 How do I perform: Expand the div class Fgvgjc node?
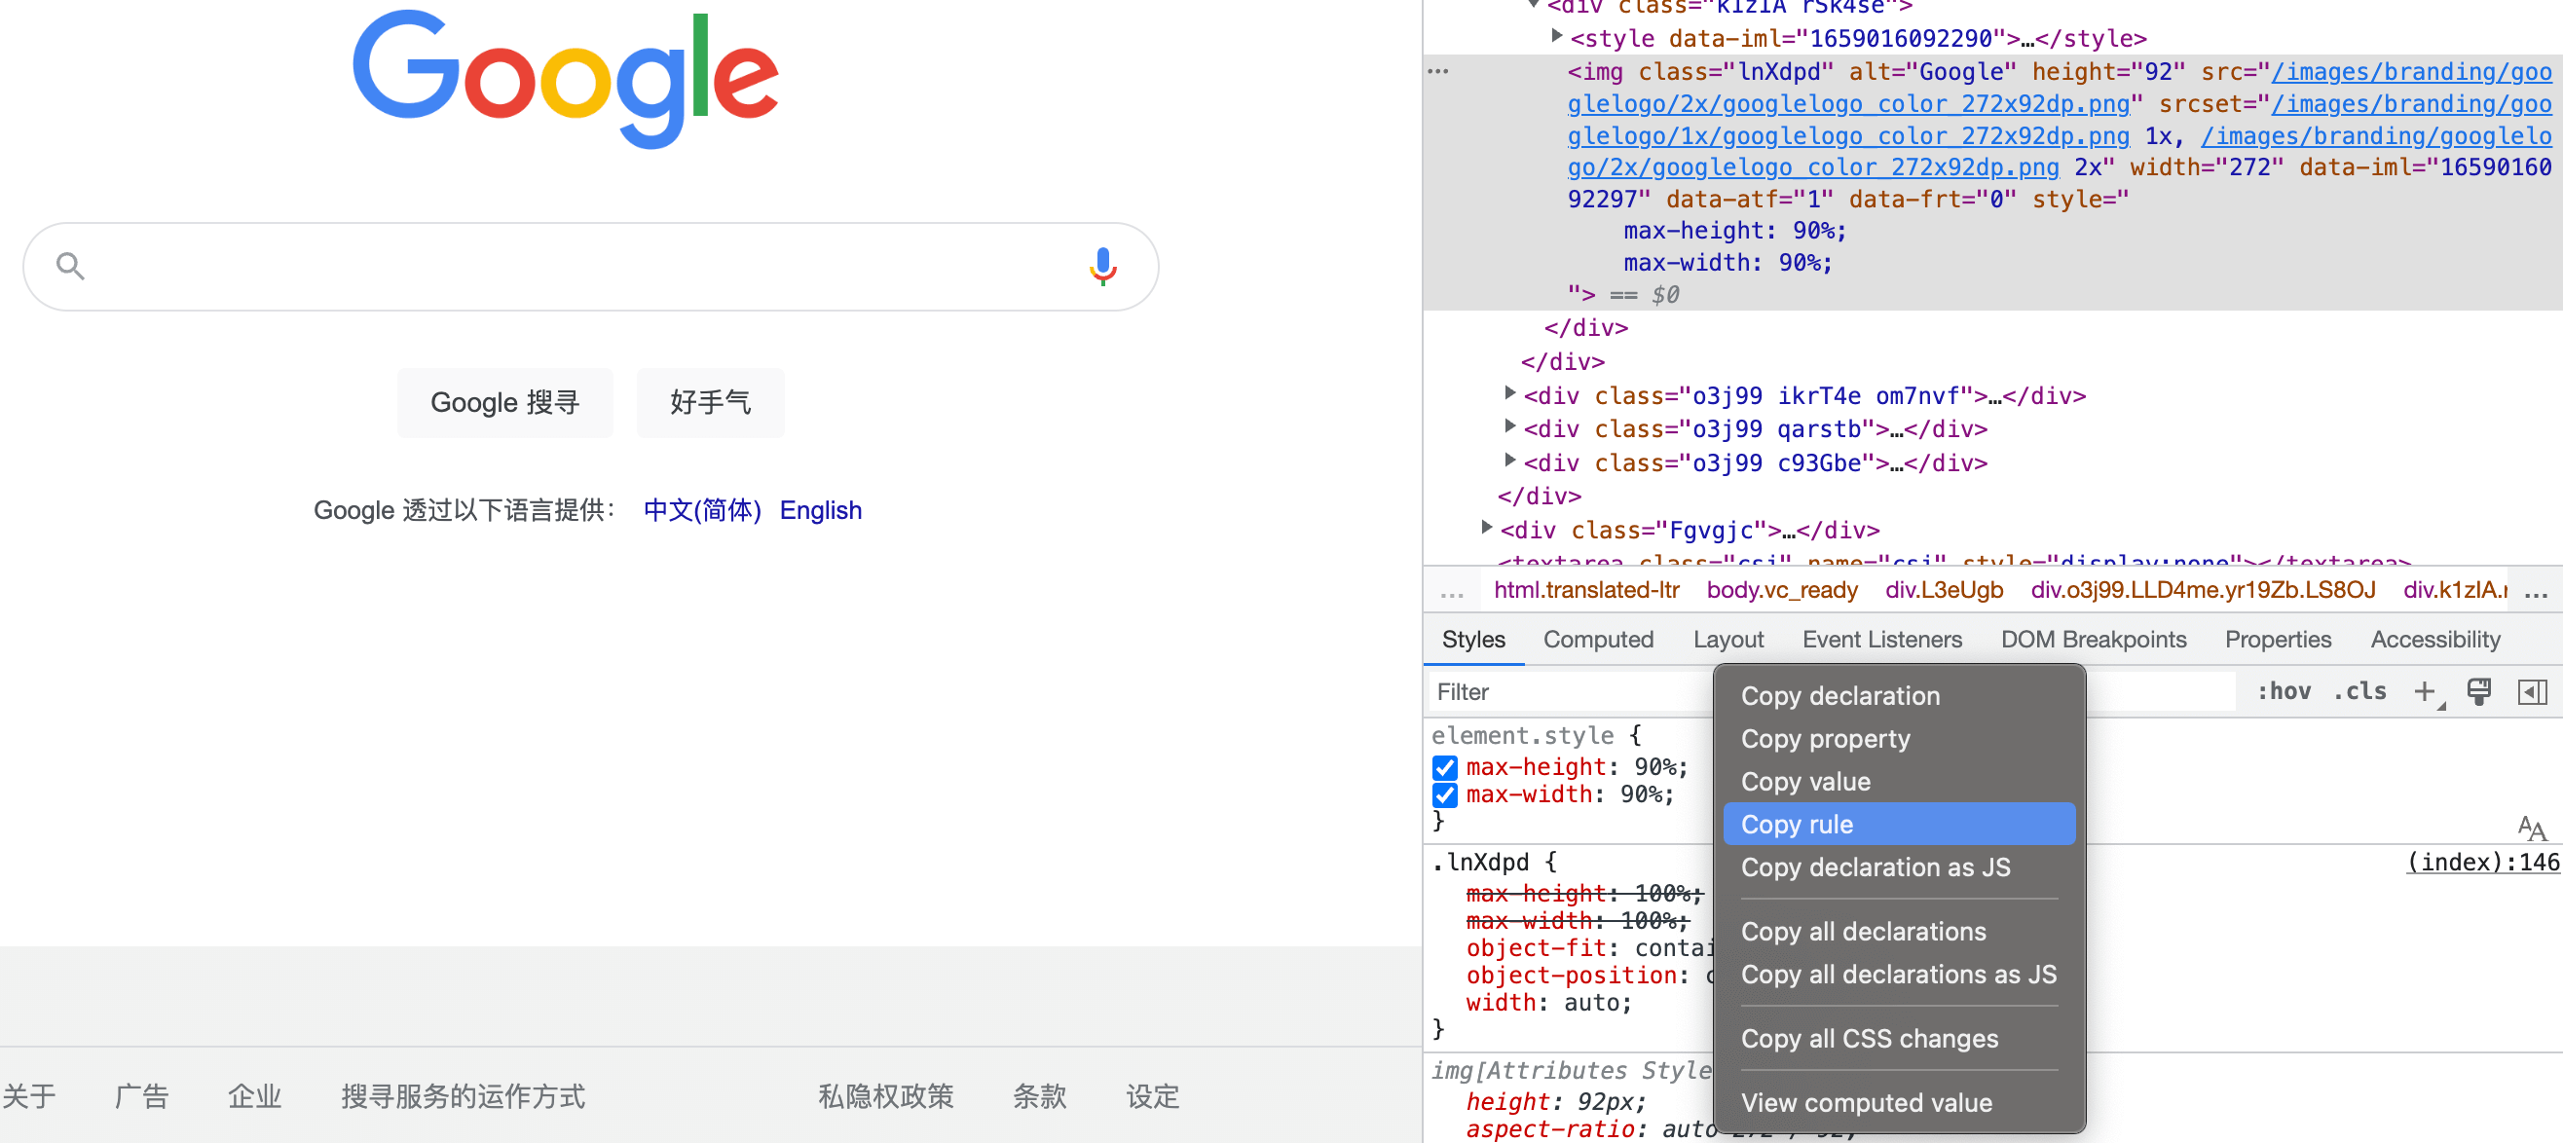coord(1486,529)
